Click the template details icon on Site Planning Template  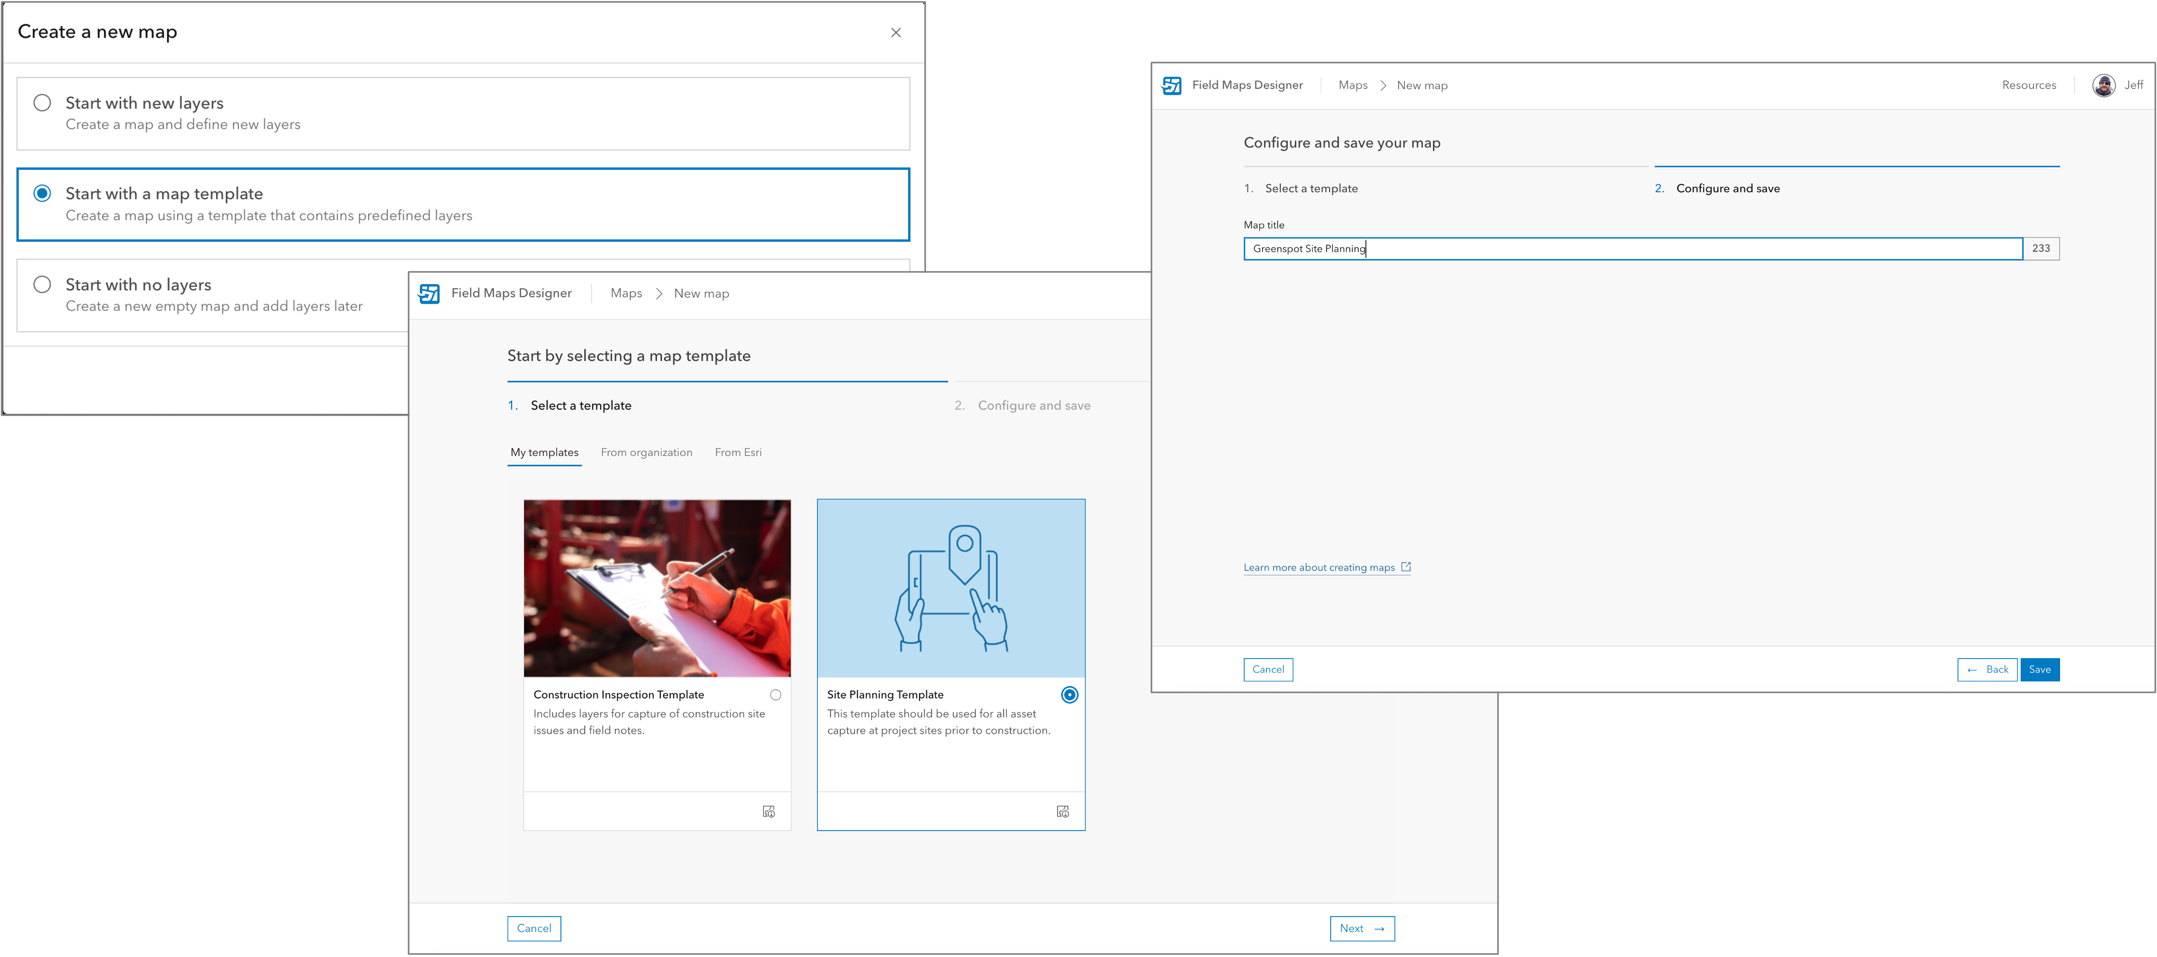click(1063, 810)
